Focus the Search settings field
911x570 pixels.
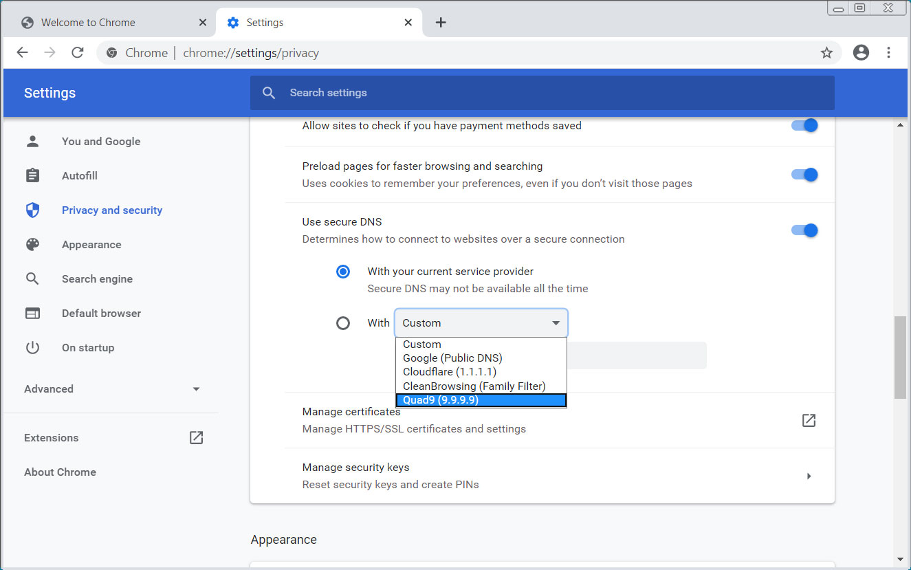542,93
